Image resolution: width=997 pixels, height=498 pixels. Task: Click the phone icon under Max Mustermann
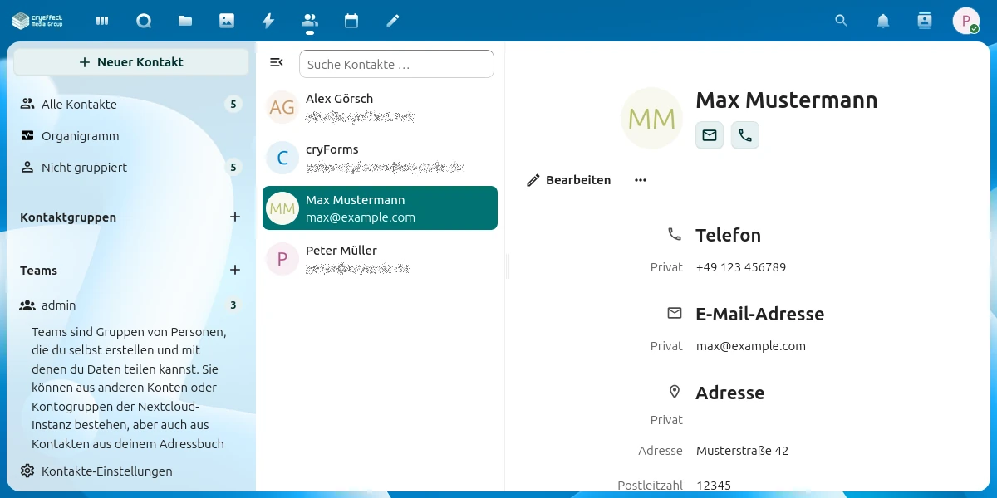(745, 135)
